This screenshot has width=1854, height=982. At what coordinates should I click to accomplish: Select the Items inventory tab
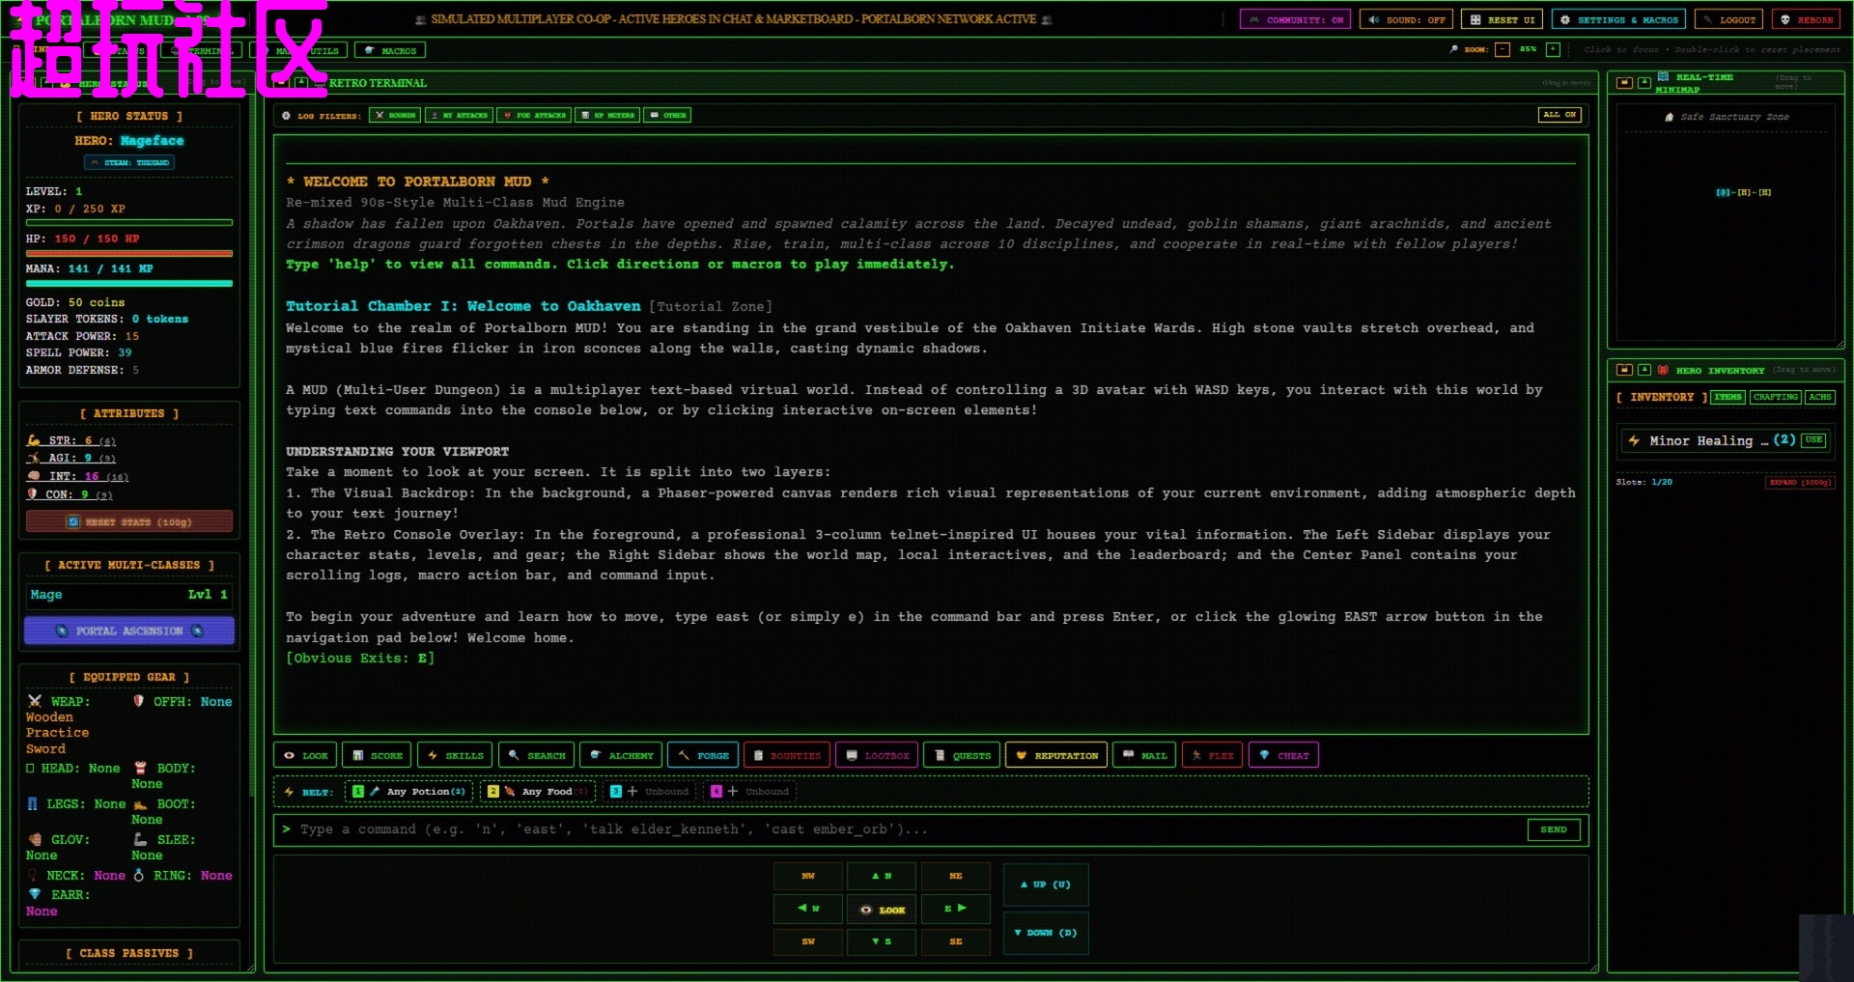1728,397
